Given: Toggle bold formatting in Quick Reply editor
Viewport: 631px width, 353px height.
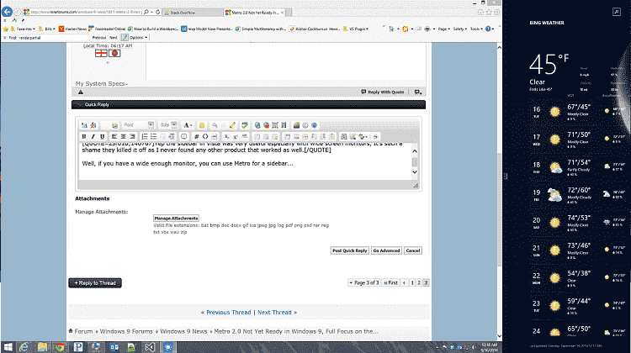Looking at the screenshot, I should (84, 137).
